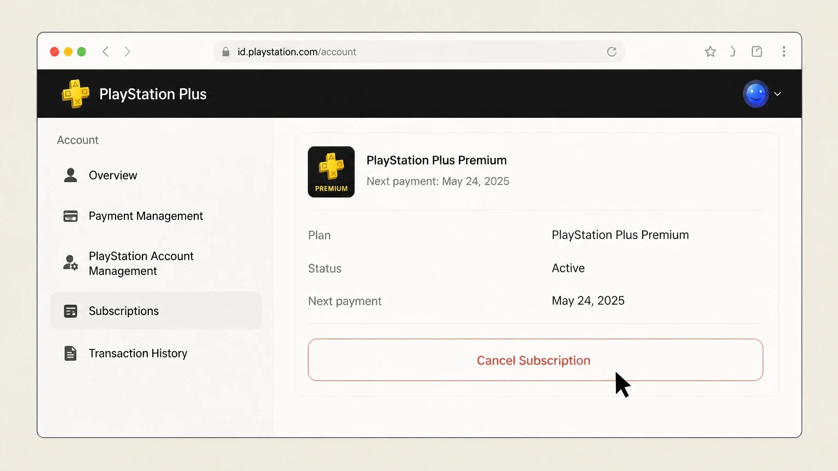Click the 'Account' sidebar heading
Screen dimensions: 838x471
click(x=77, y=140)
